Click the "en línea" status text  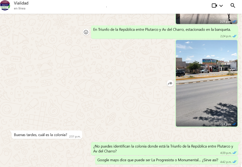click(20, 8)
